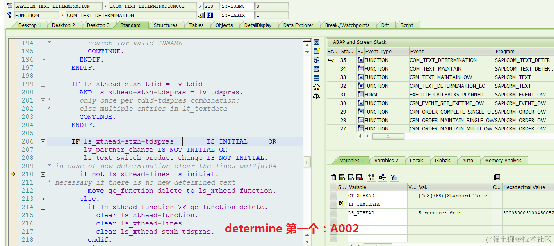Click the breakpoint margin at line 206
This screenshot has height=246, width=554.
[x=13, y=141]
